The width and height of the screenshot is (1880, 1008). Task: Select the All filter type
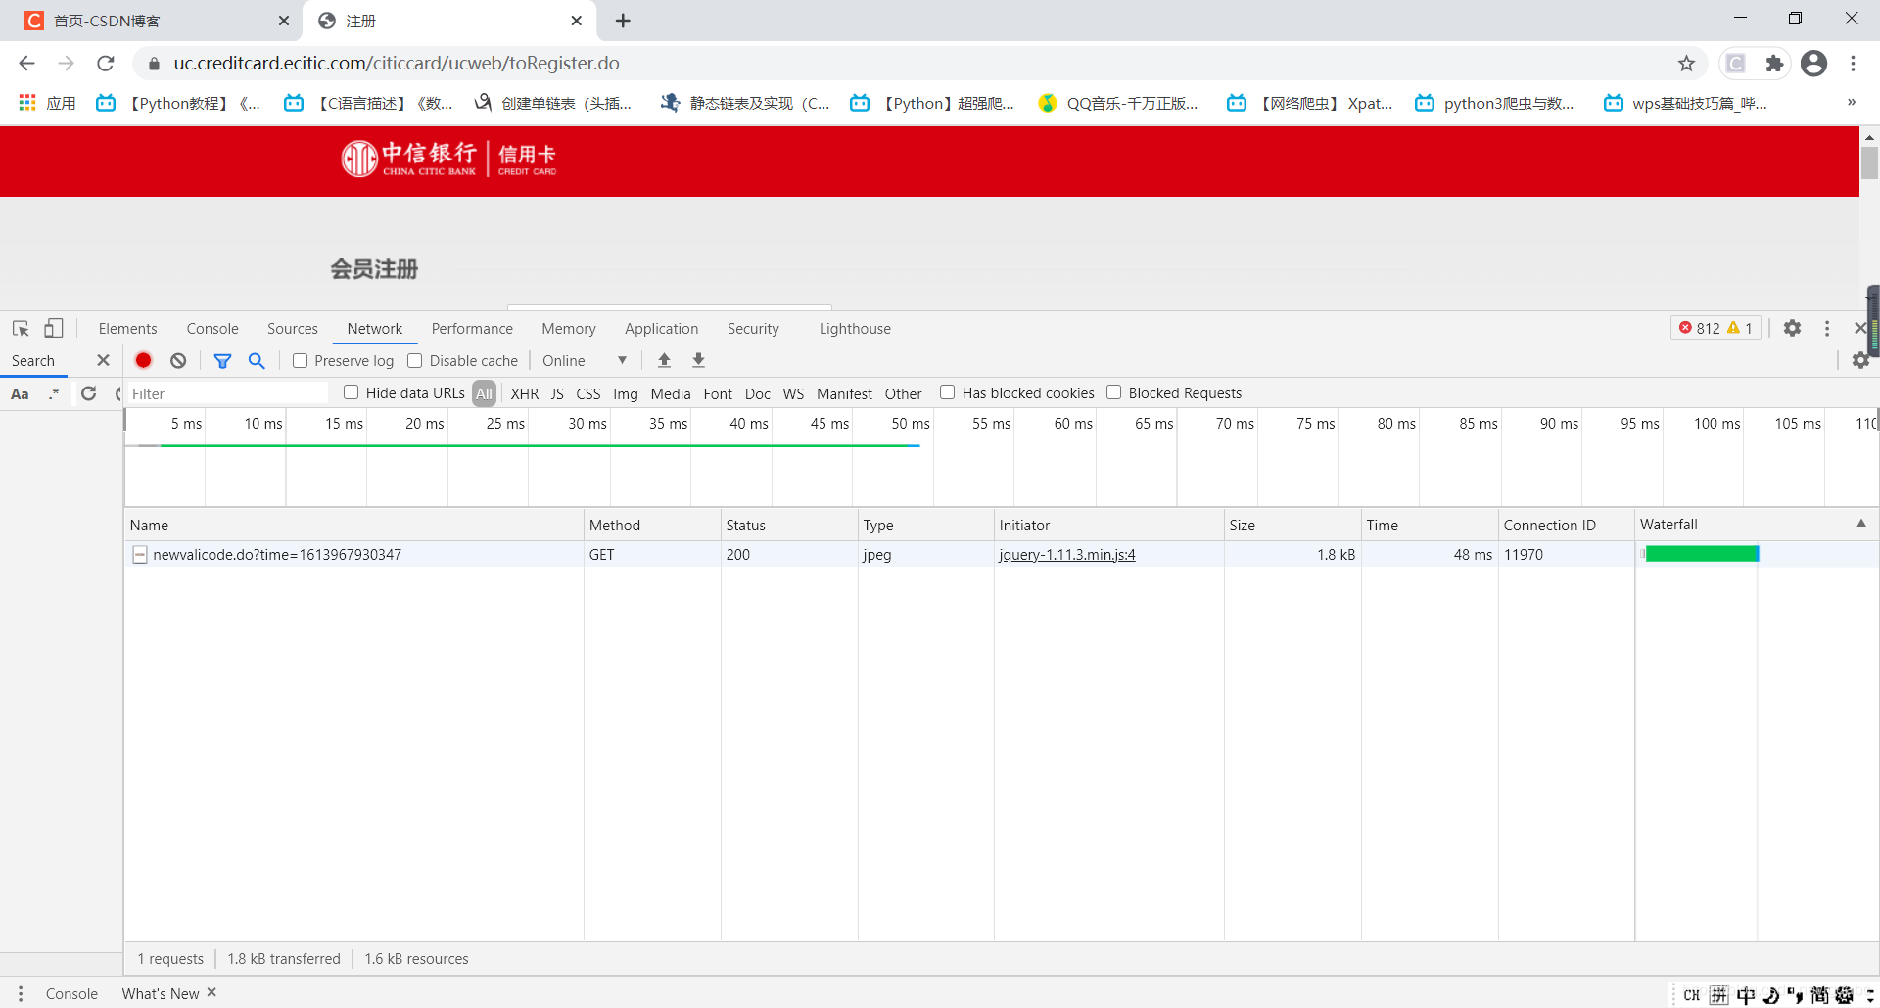point(484,393)
